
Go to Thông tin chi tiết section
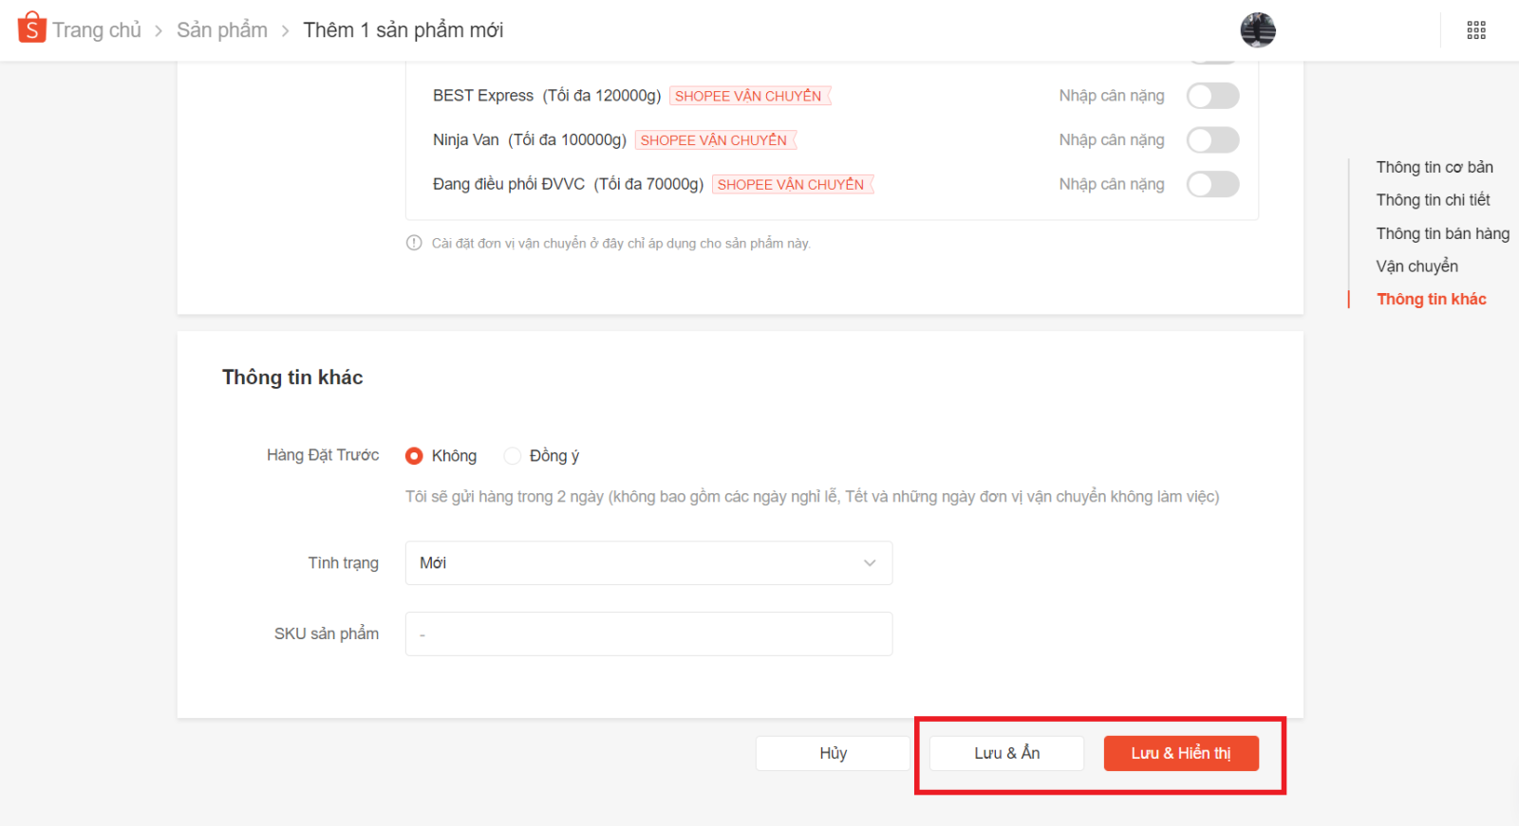pos(1433,200)
